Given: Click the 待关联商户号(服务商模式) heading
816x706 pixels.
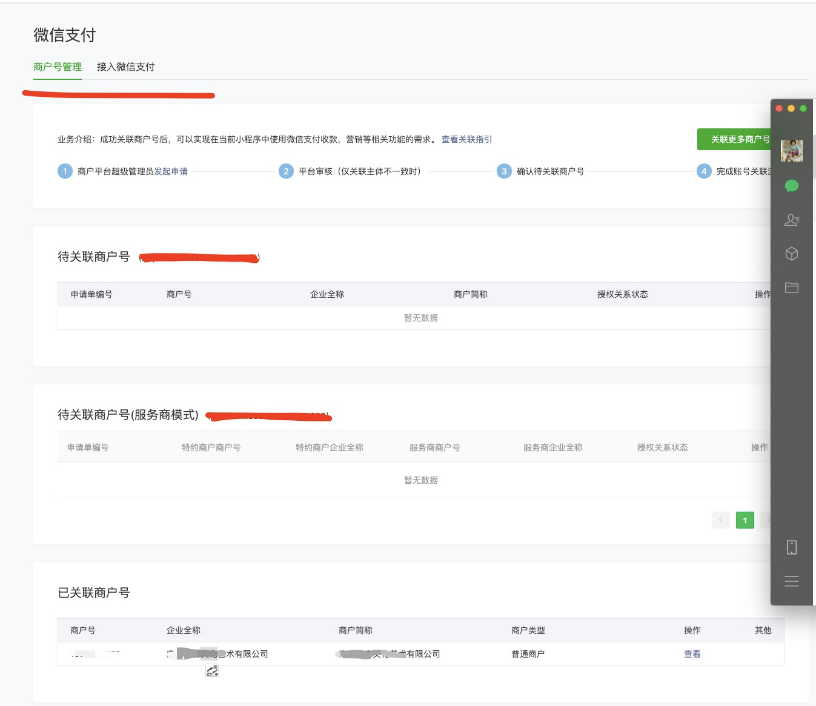Looking at the screenshot, I should (128, 415).
